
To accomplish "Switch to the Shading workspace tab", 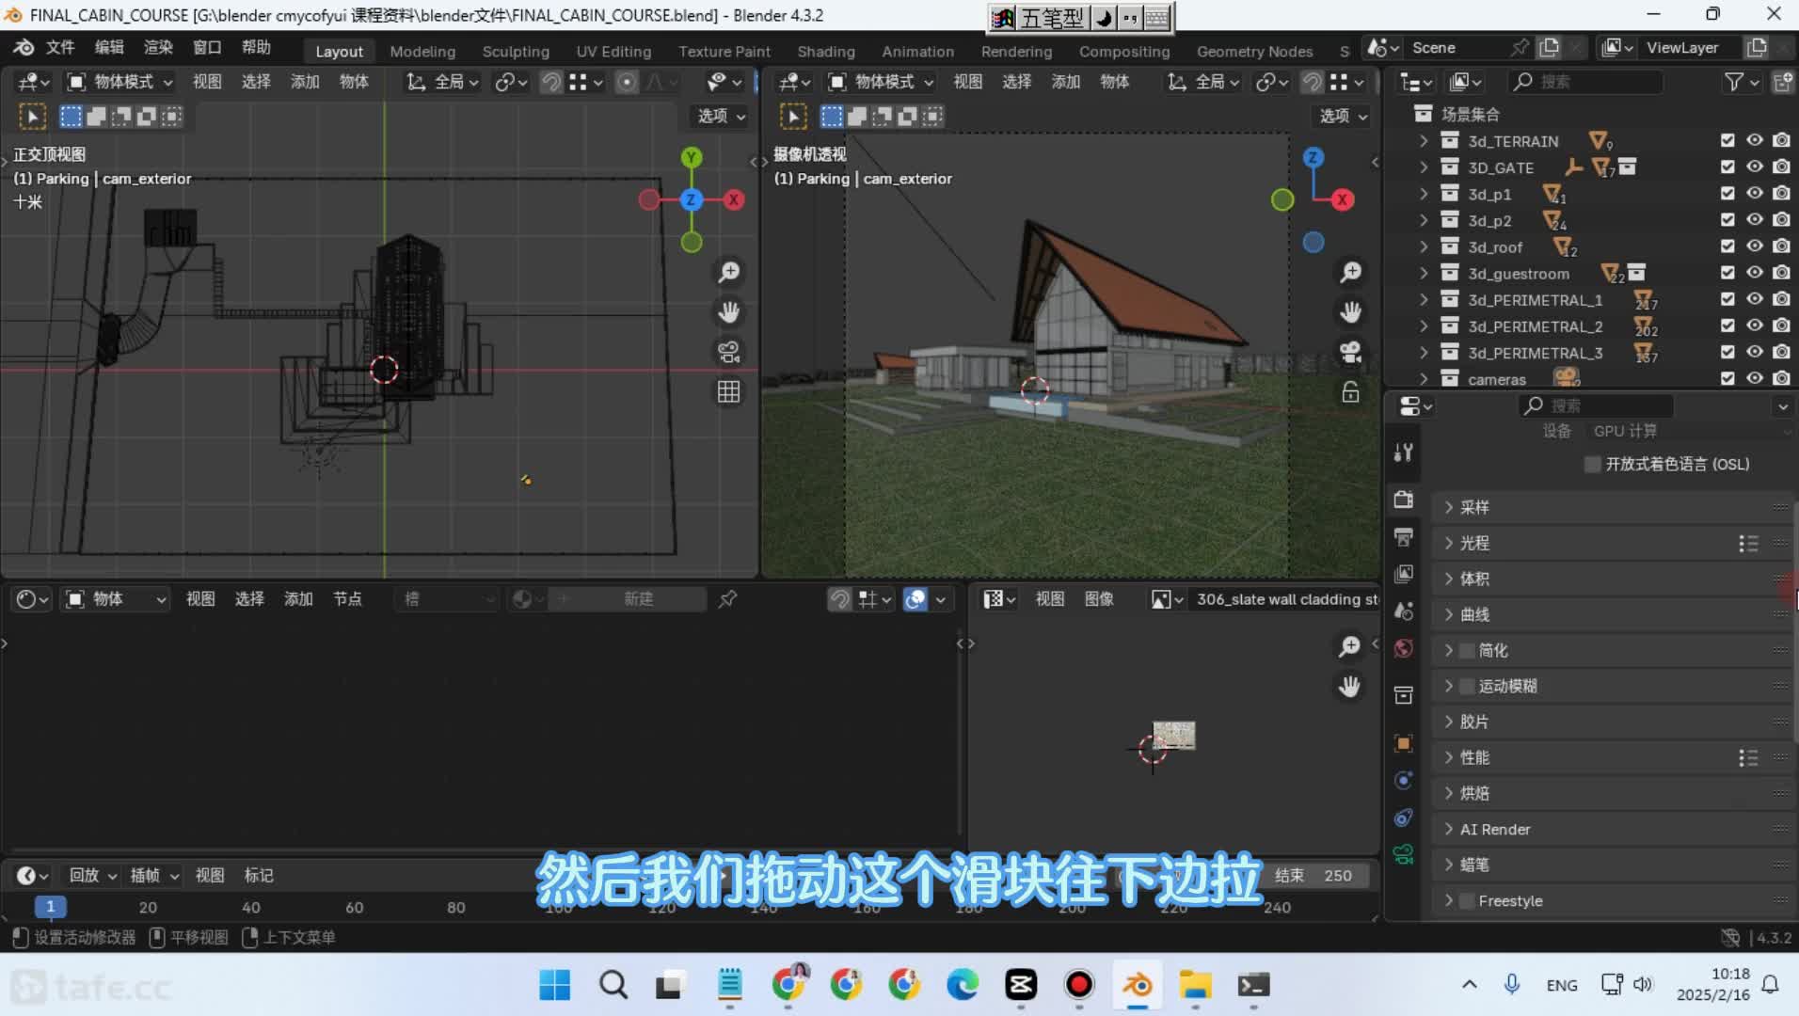I will (825, 52).
